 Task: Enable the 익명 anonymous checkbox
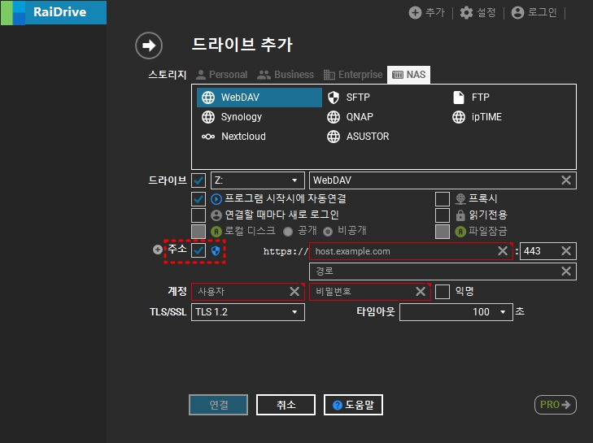[443, 292]
